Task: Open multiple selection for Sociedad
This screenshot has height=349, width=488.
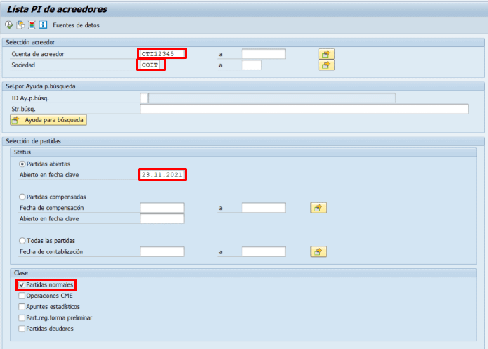Action: click(x=327, y=65)
